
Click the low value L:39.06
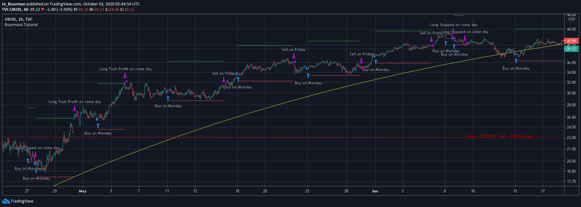point(112,10)
